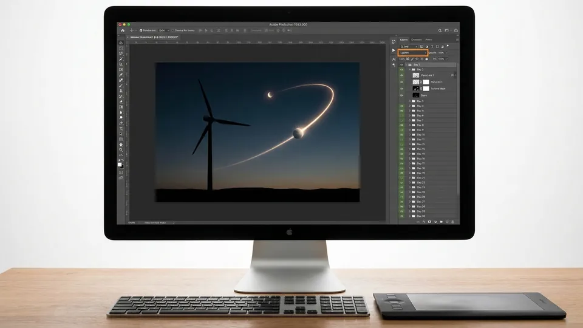Click the lock image pixels brush icon
The image size is (583, 328).
coord(412,59)
